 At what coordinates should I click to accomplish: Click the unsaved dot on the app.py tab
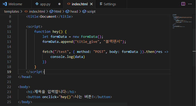tap(59, 4)
